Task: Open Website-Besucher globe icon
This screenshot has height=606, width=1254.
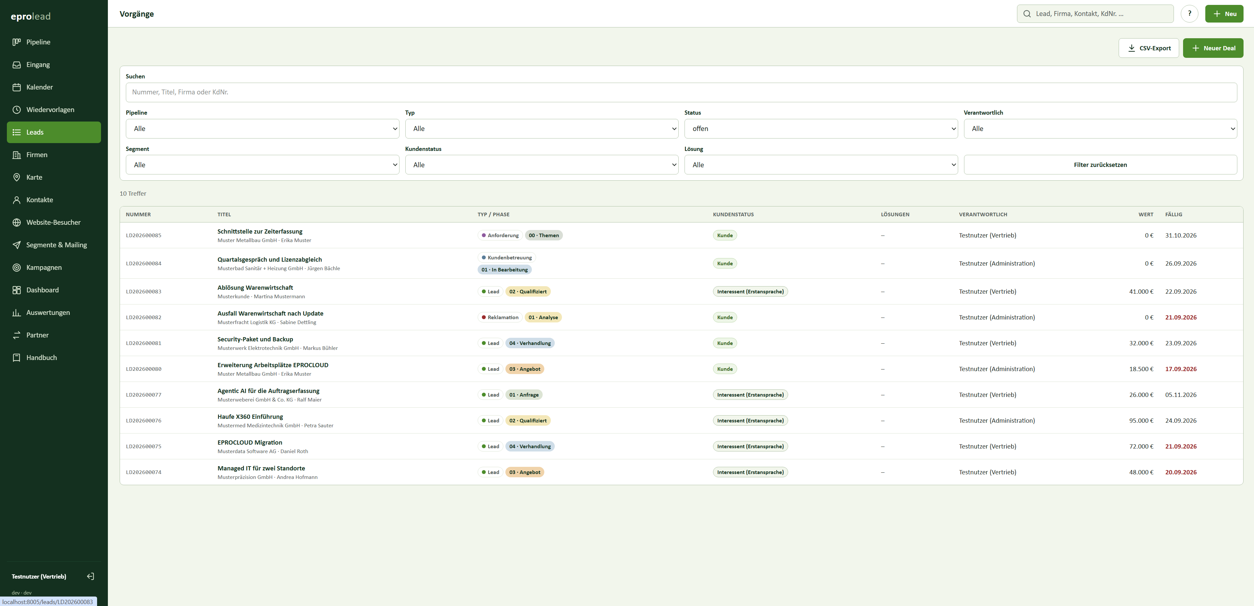Action: [x=17, y=222]
